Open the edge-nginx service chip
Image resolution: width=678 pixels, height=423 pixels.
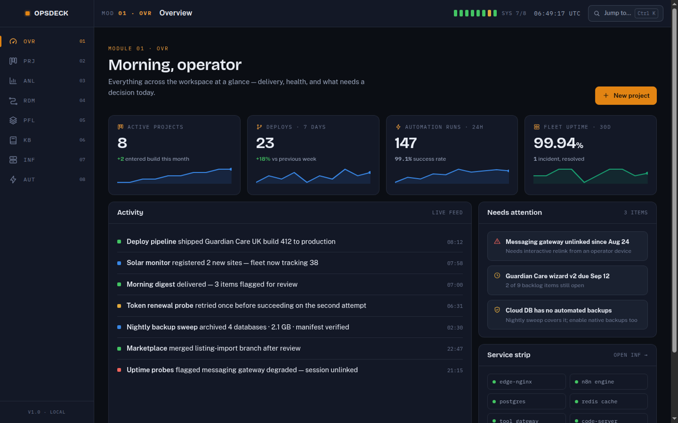click(x=527, y=382)
